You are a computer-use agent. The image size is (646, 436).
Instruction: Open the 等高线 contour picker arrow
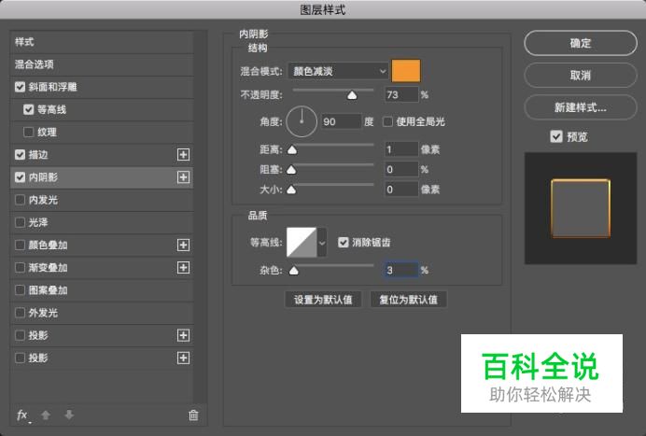point(322,243)
